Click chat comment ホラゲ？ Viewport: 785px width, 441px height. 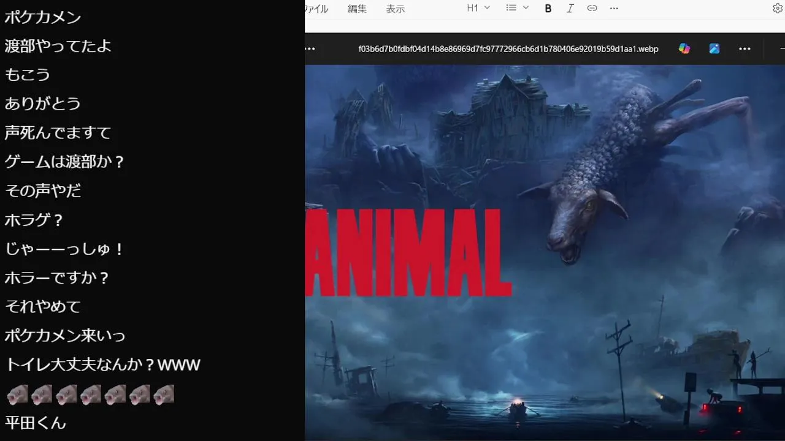pyautogui.click(x=34, y=219)
